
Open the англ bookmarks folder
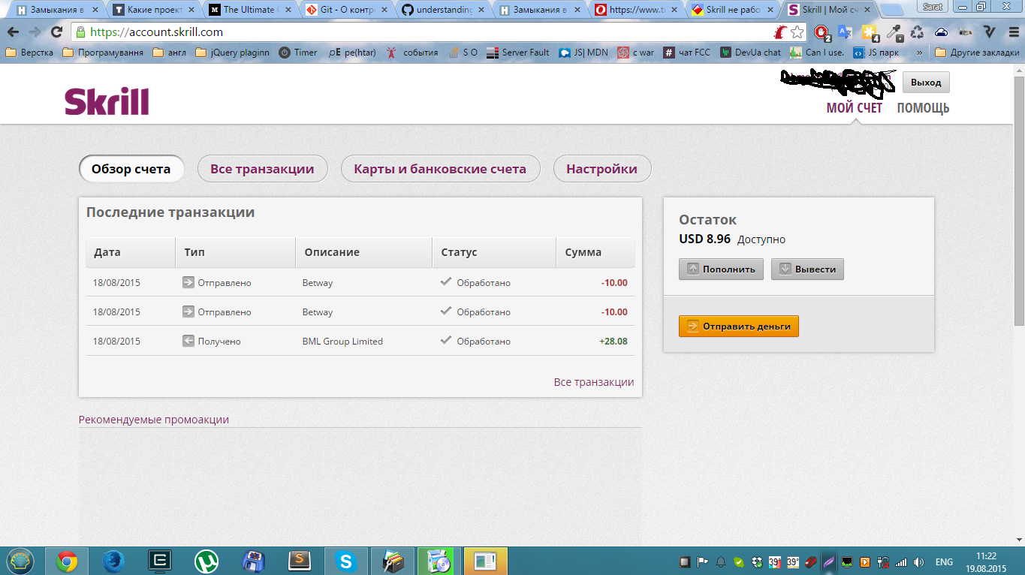[170, 53]
